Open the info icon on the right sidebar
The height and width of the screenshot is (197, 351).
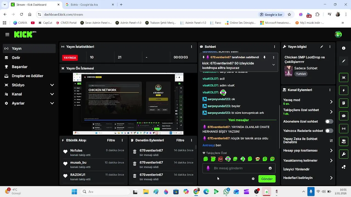click(344, 48)
